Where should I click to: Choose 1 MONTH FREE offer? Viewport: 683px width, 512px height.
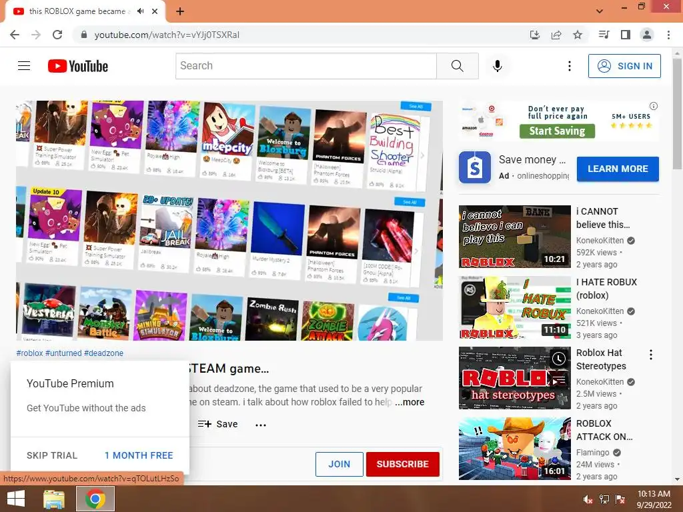pos(139,455)
